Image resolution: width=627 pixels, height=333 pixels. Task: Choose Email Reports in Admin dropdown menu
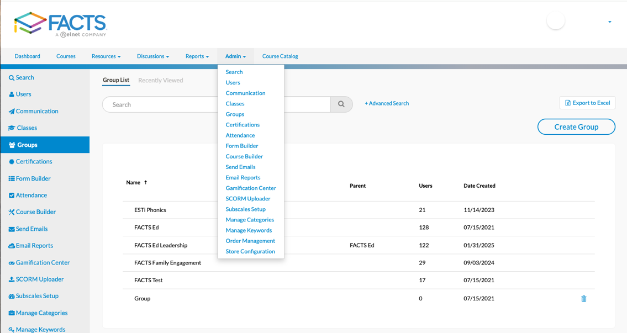point(243,177)
